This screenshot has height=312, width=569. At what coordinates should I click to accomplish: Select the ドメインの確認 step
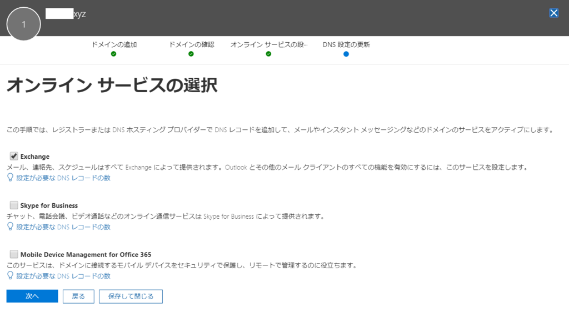pyautogui.click(x=191, y=44)
